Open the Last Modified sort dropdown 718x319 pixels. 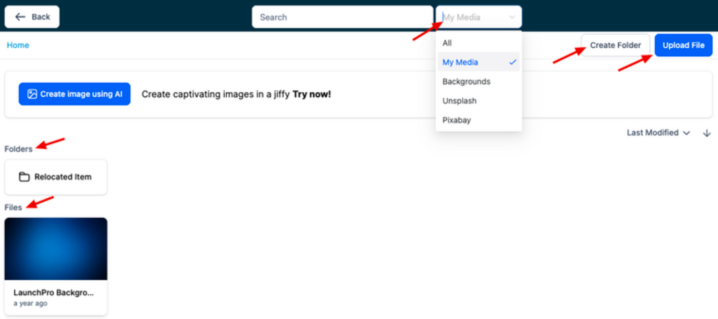pyautogui.click(x=658, y=133)
